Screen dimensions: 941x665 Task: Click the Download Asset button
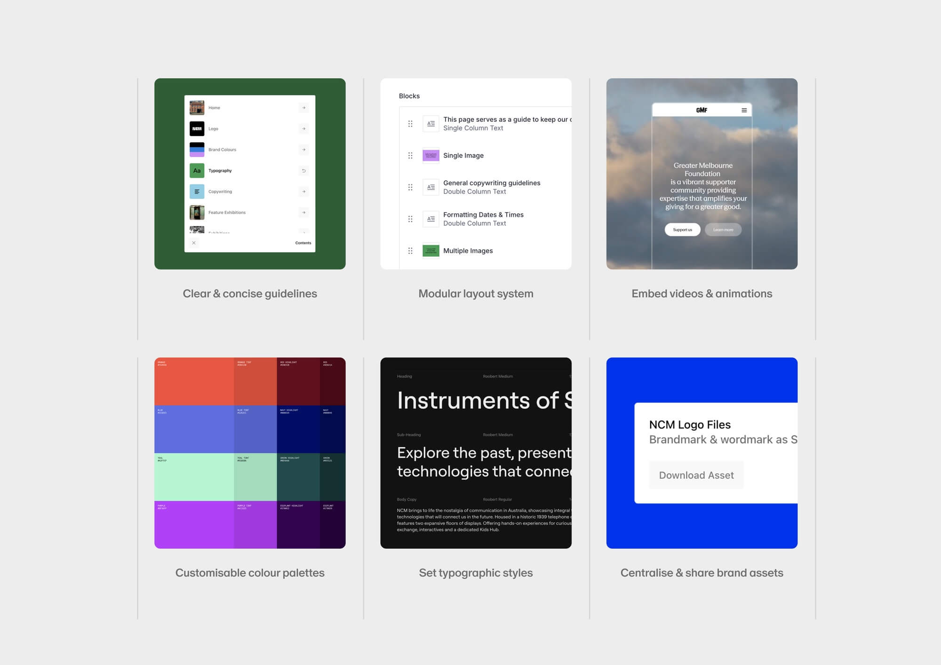[x=696, y=475]
